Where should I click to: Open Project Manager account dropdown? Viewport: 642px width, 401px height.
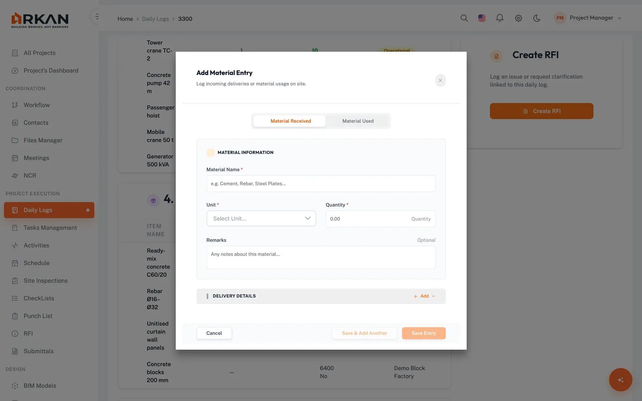click(x=588, y=18)
